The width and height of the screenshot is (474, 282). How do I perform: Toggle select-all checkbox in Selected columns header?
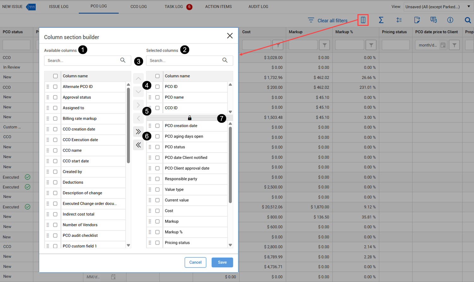pyautogui.click(x=157, y=76)
